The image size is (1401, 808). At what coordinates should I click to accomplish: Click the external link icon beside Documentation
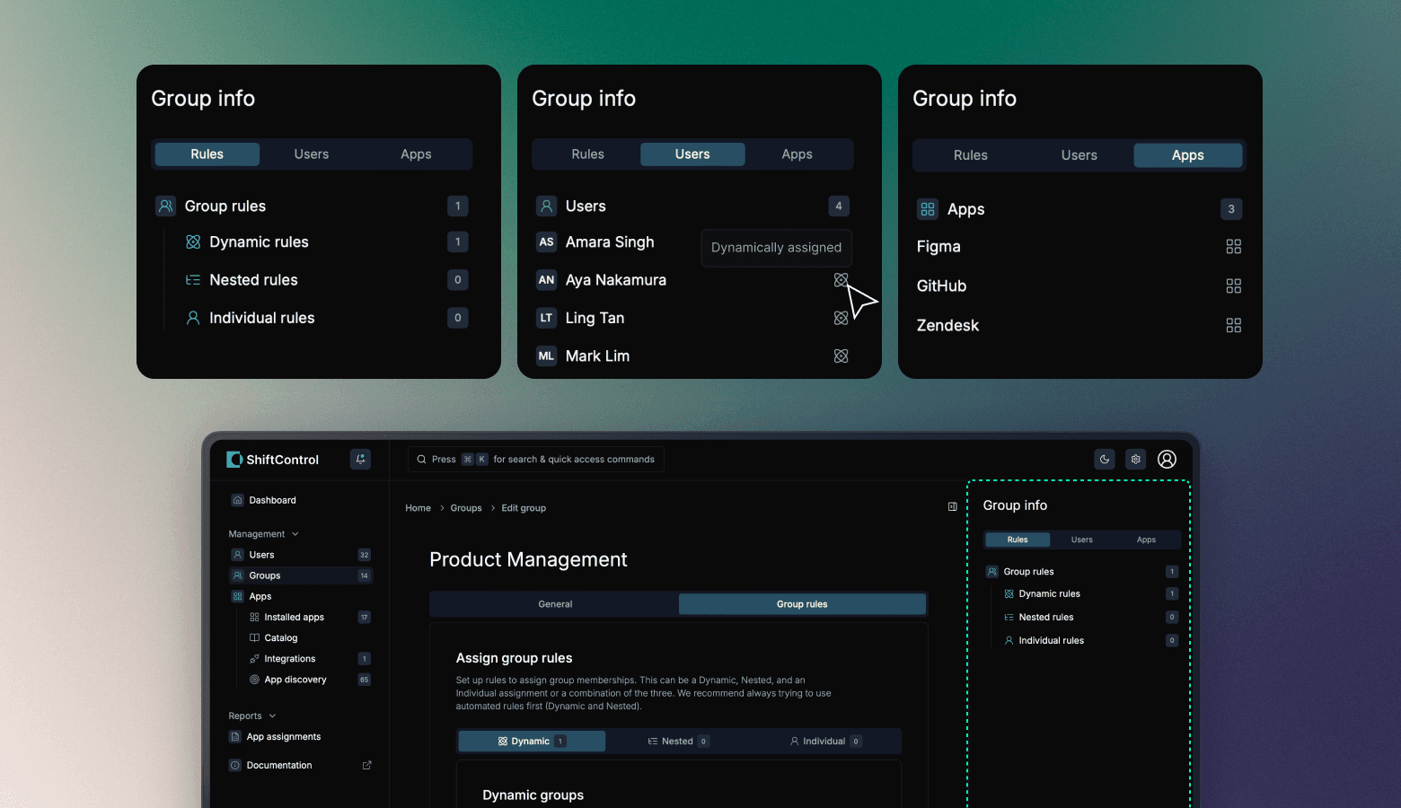click(366, 766)
